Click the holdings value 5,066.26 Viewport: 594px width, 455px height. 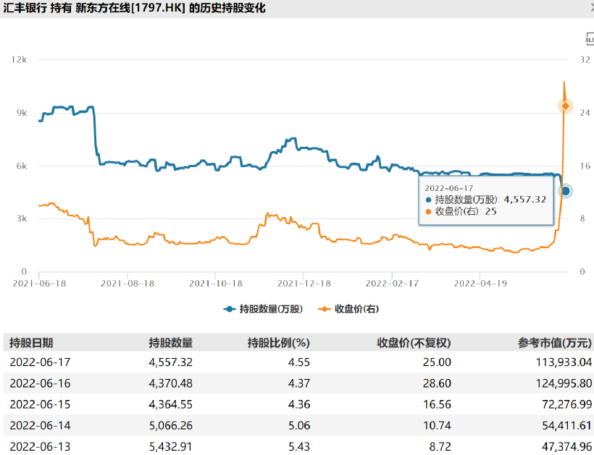(x=170, y=425)
